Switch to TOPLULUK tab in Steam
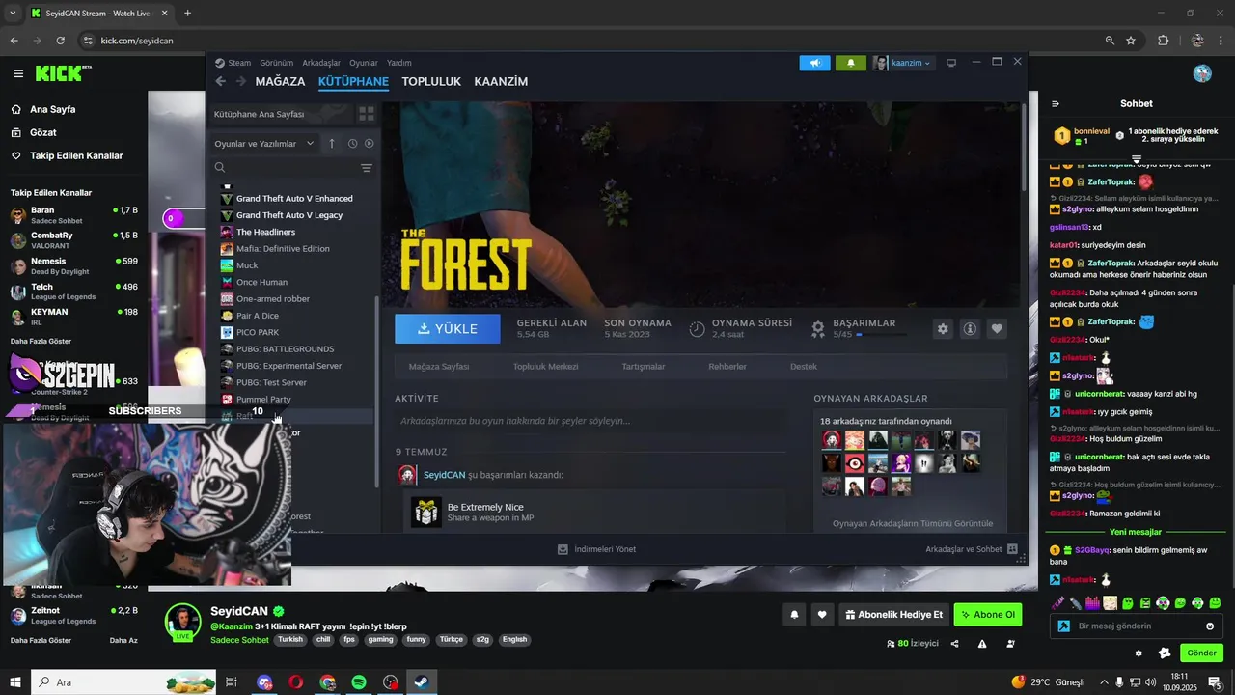 pyautogui.click(x=431, y=81)
